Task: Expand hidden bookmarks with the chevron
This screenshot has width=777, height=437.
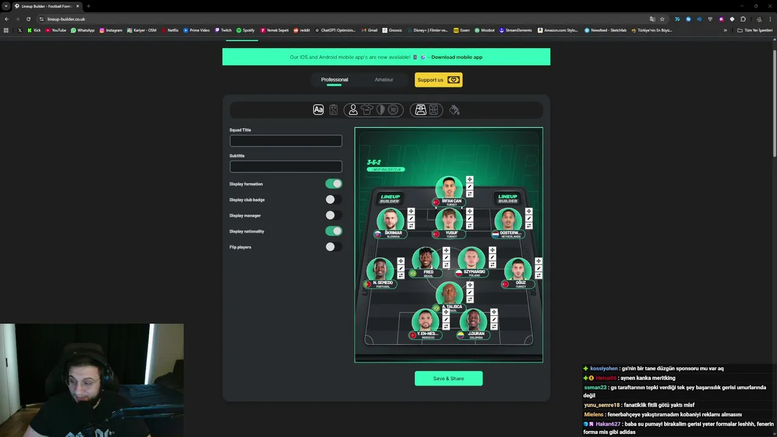Action: pyautogui.click(x=725, y=30)
